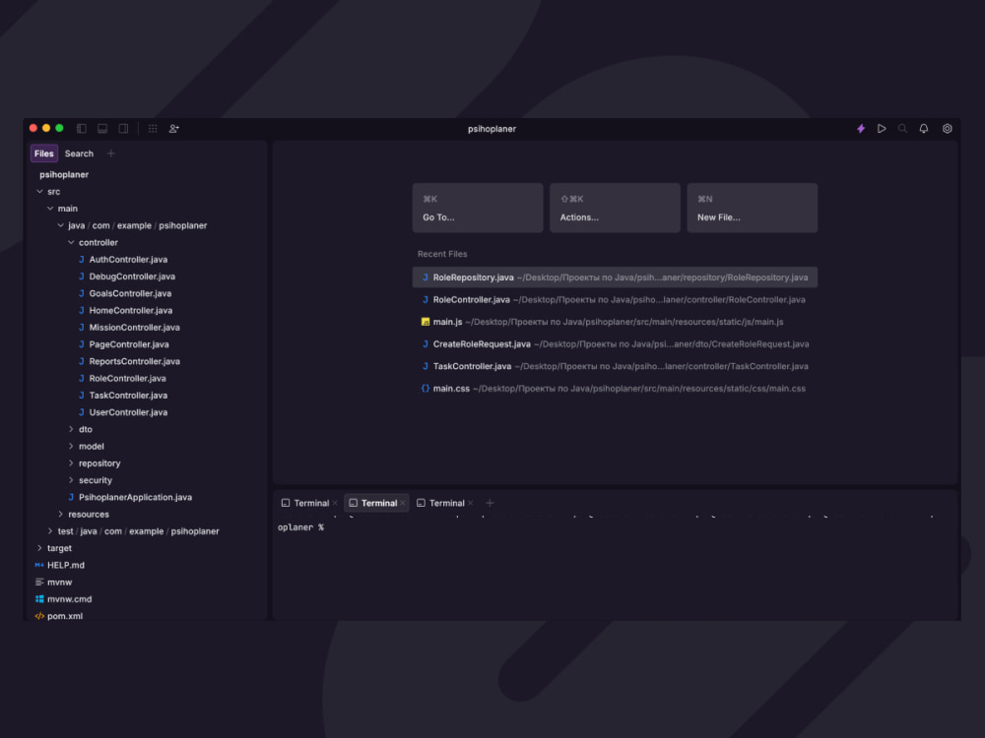Open the mvnw file

point(60,582)
